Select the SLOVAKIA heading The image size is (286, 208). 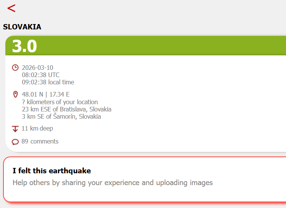22,27
